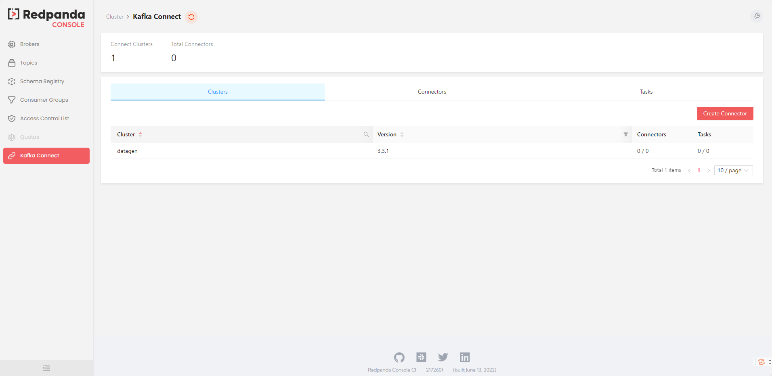Click the Redpanda Console logo

point(46,18)
